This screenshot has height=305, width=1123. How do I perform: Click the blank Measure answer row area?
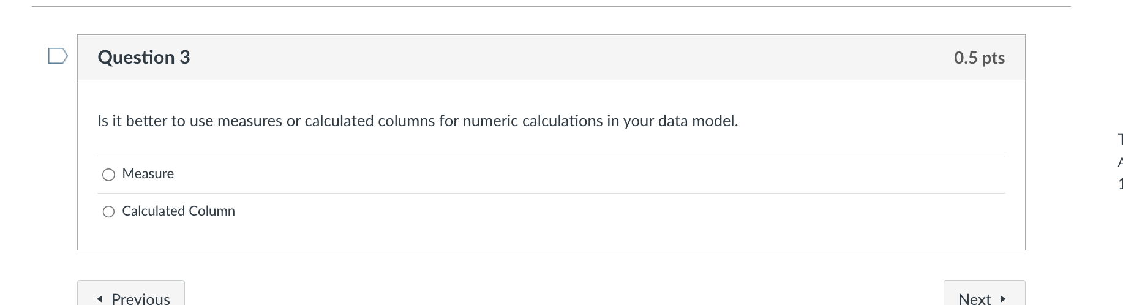point(588,175)
